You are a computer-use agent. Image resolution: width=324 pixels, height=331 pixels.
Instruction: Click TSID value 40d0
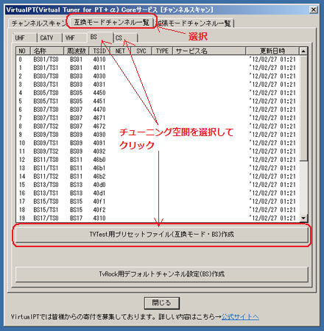(x=99, y=185)
